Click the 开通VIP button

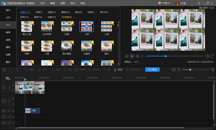(164, 3)
